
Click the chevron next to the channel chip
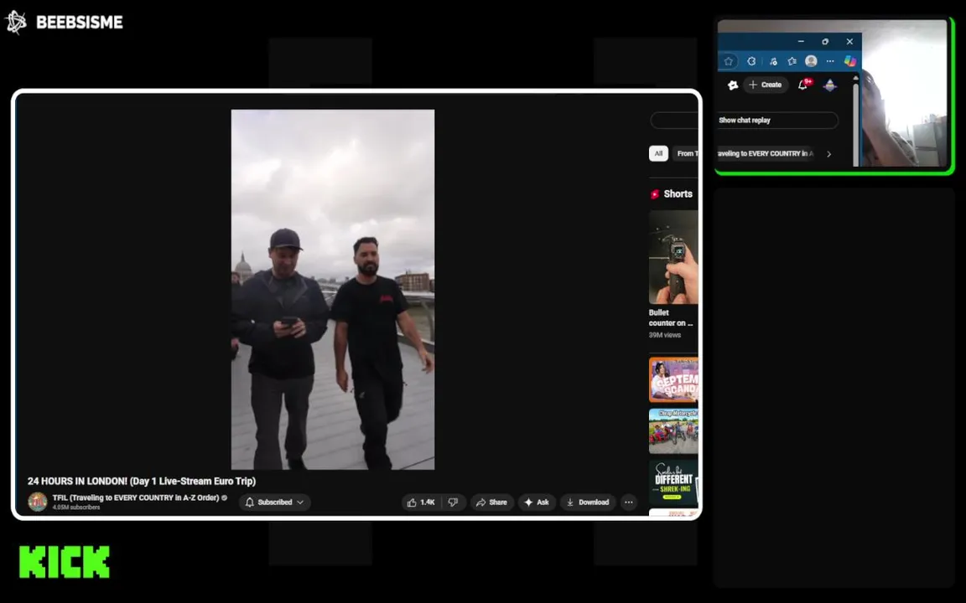828,154
